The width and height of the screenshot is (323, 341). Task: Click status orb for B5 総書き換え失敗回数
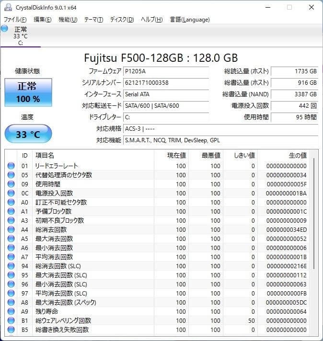(11, 330)
